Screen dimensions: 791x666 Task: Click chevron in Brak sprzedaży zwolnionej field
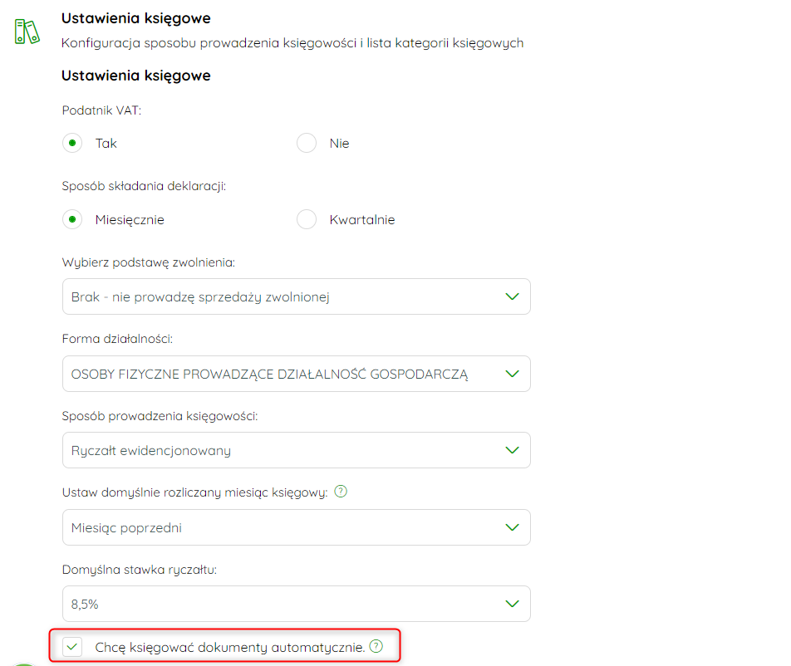tap(512, 296)
